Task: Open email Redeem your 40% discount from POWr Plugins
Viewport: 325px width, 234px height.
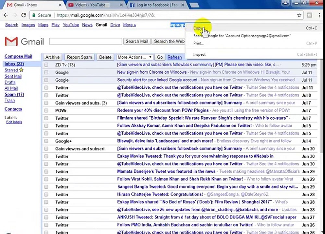Action: pyautogui.click(x=163, y=110)
